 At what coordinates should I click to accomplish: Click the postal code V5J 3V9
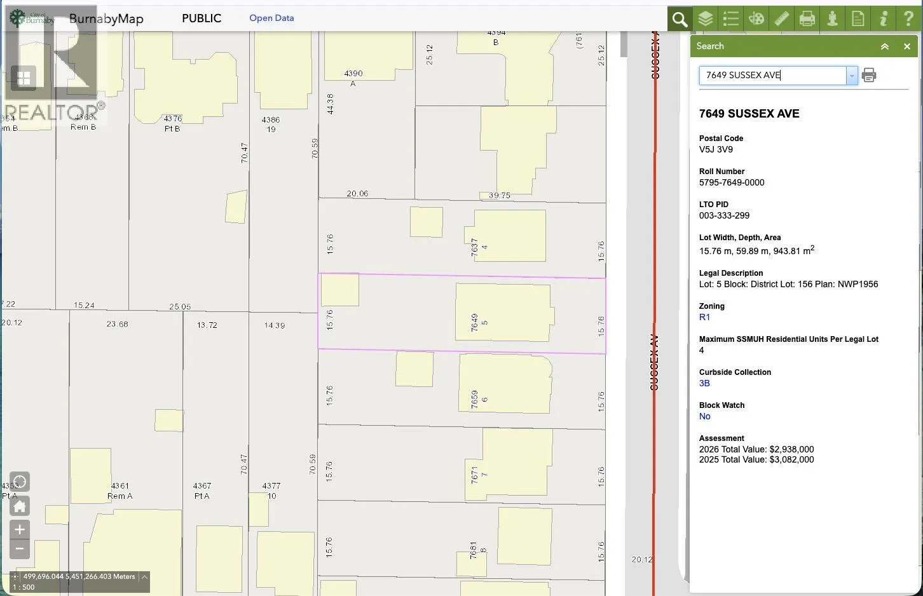(716, 149)
